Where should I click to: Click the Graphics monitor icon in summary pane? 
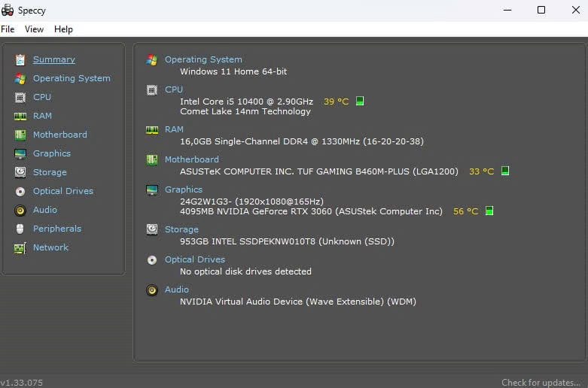pos(152,190)
